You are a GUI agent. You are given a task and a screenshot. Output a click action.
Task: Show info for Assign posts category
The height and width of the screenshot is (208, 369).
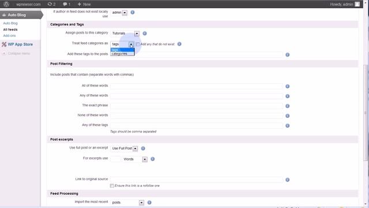click(145, 34)
